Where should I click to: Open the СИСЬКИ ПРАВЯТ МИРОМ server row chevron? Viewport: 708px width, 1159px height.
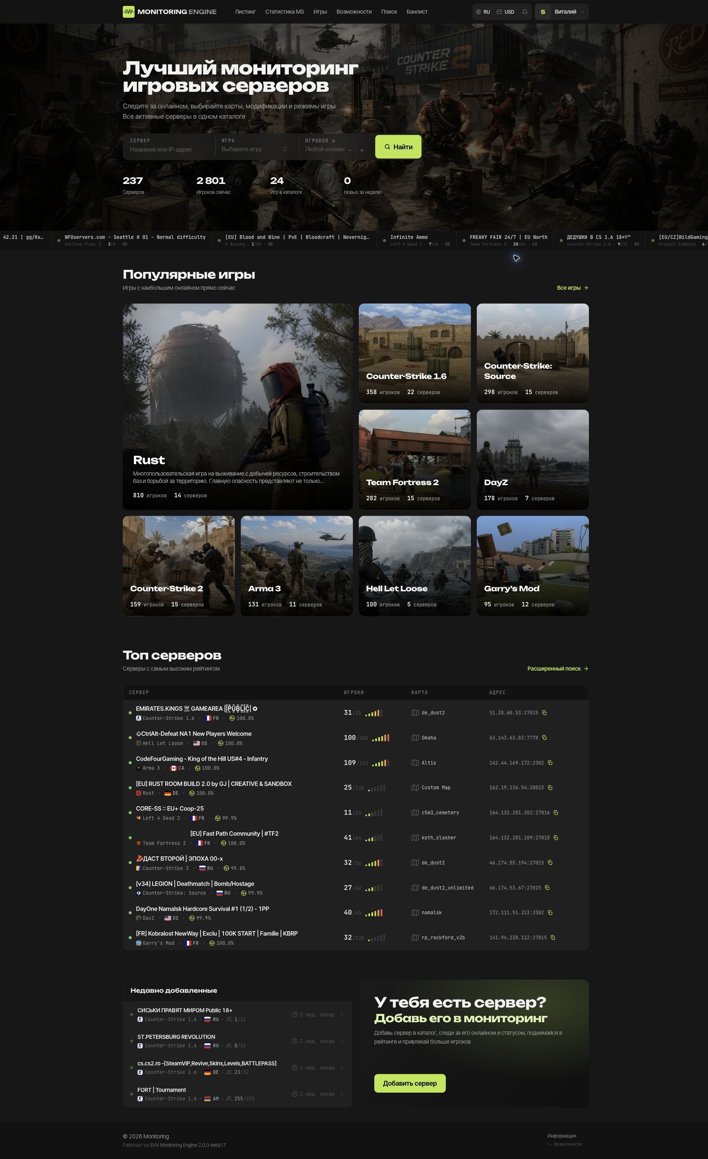point(342,1014)
